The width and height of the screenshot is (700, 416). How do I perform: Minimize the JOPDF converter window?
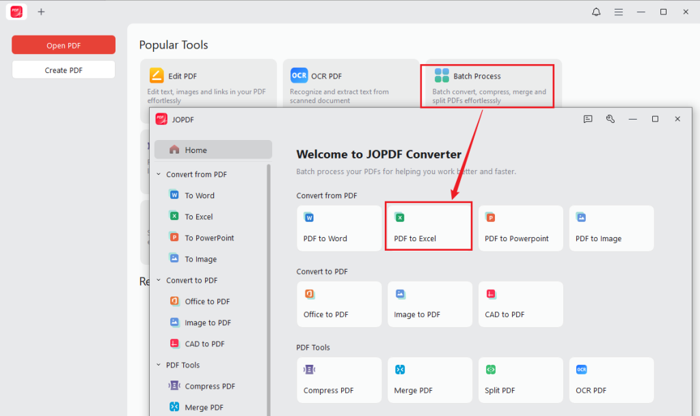[x=632, y=119]
